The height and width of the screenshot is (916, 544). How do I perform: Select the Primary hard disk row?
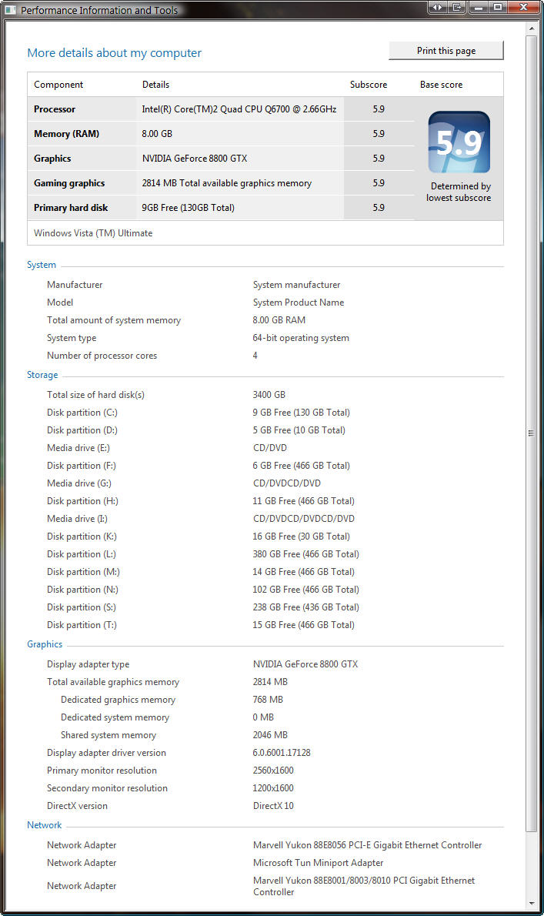point(221,207)
